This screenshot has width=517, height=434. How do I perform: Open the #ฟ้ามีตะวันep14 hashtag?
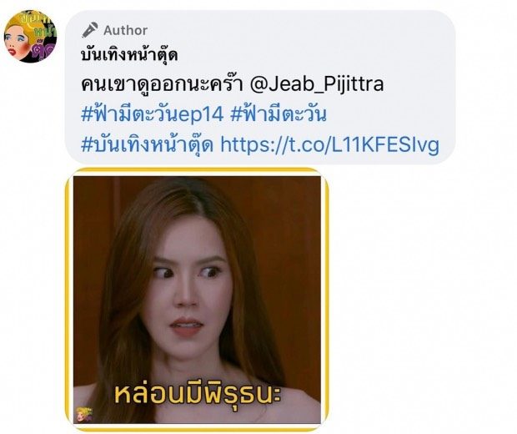coord(153,114)
